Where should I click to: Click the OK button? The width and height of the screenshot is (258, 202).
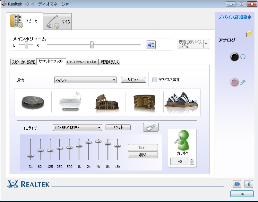click(x=242, y=194)
